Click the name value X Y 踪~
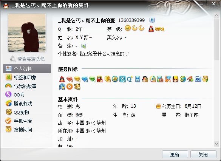The image size is (221, 161). click(84, 37)
